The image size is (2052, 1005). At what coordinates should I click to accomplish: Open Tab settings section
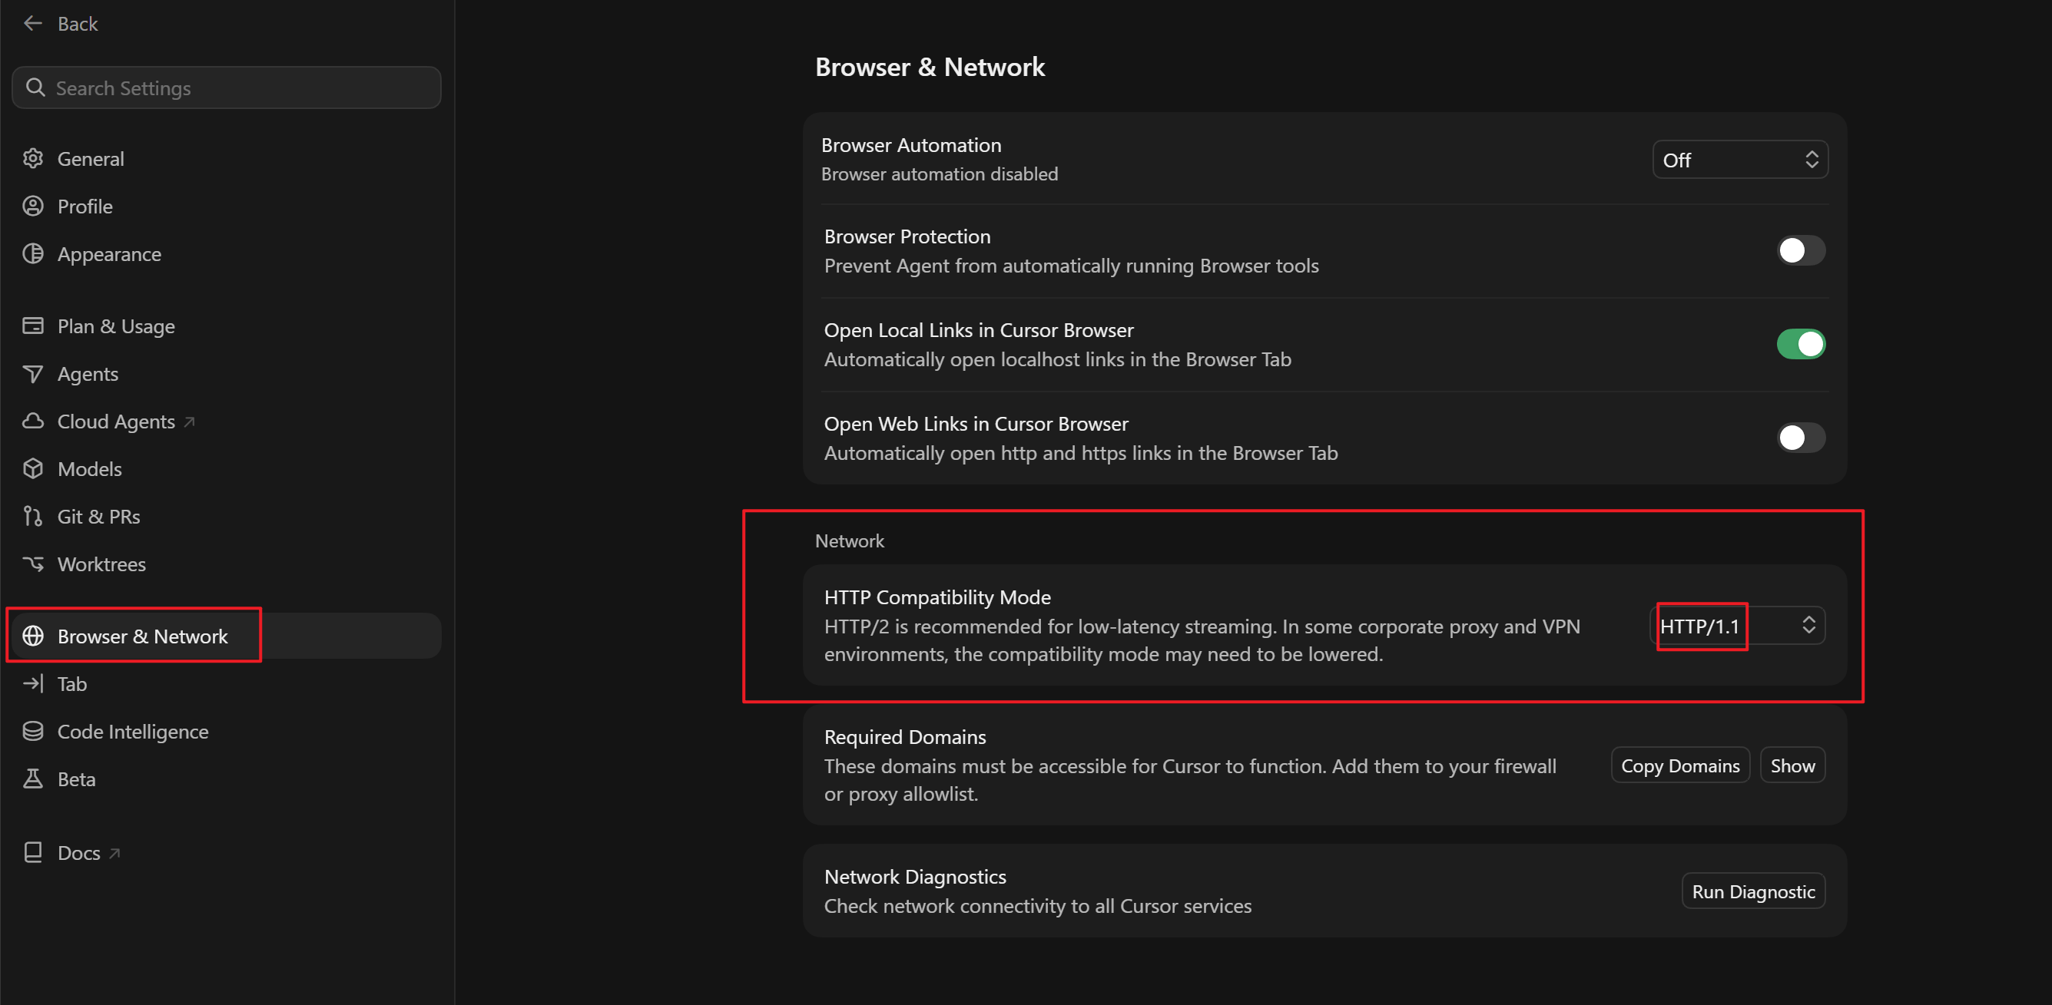(x=226, y=684)
